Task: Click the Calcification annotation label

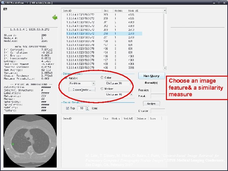Action: coord(14,87)
